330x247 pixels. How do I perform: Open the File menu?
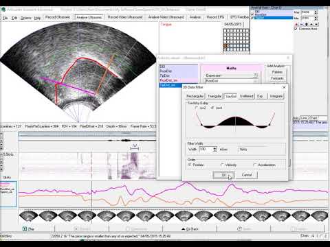point(5,18)
